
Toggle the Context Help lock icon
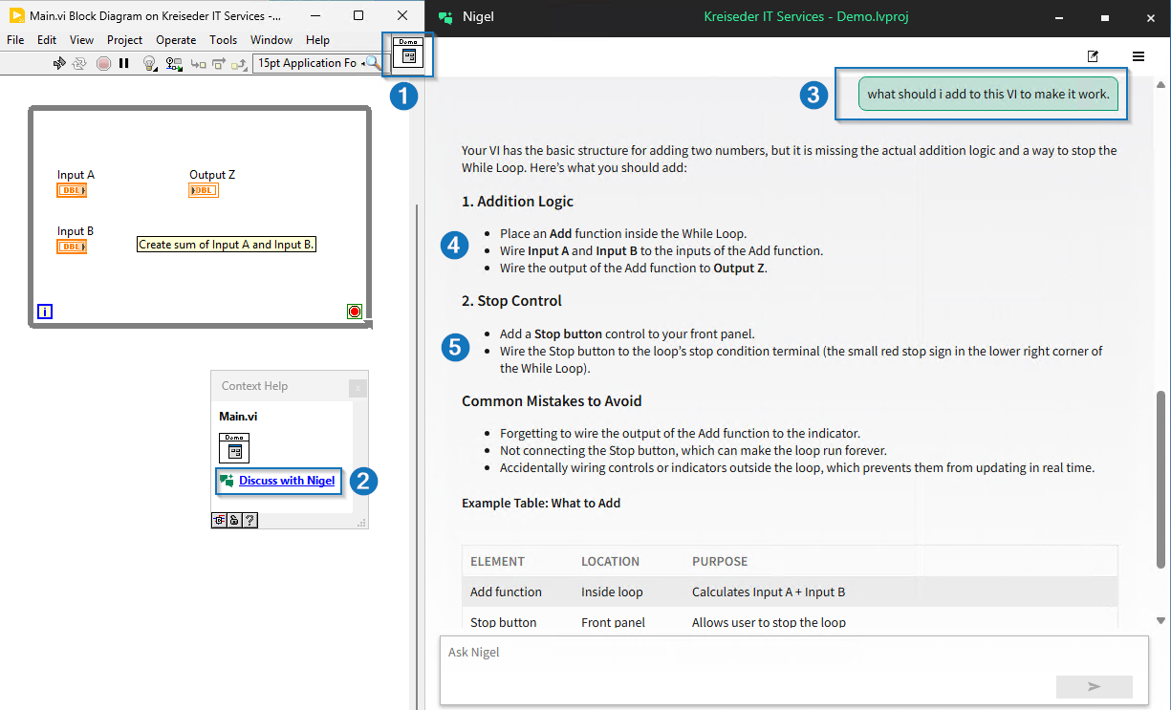tap(234, 521)
